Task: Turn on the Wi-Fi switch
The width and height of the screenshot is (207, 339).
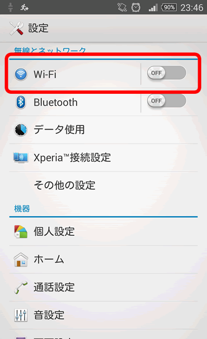Action: point(167,73)
